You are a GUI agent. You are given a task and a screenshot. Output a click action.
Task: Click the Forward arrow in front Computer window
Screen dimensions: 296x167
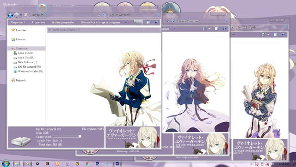(17, 15)
